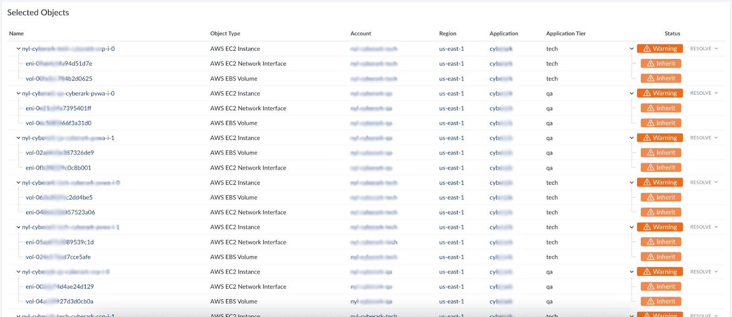Click Warning badge on instance above vol c2dd4be5

(x=660, y=183)
